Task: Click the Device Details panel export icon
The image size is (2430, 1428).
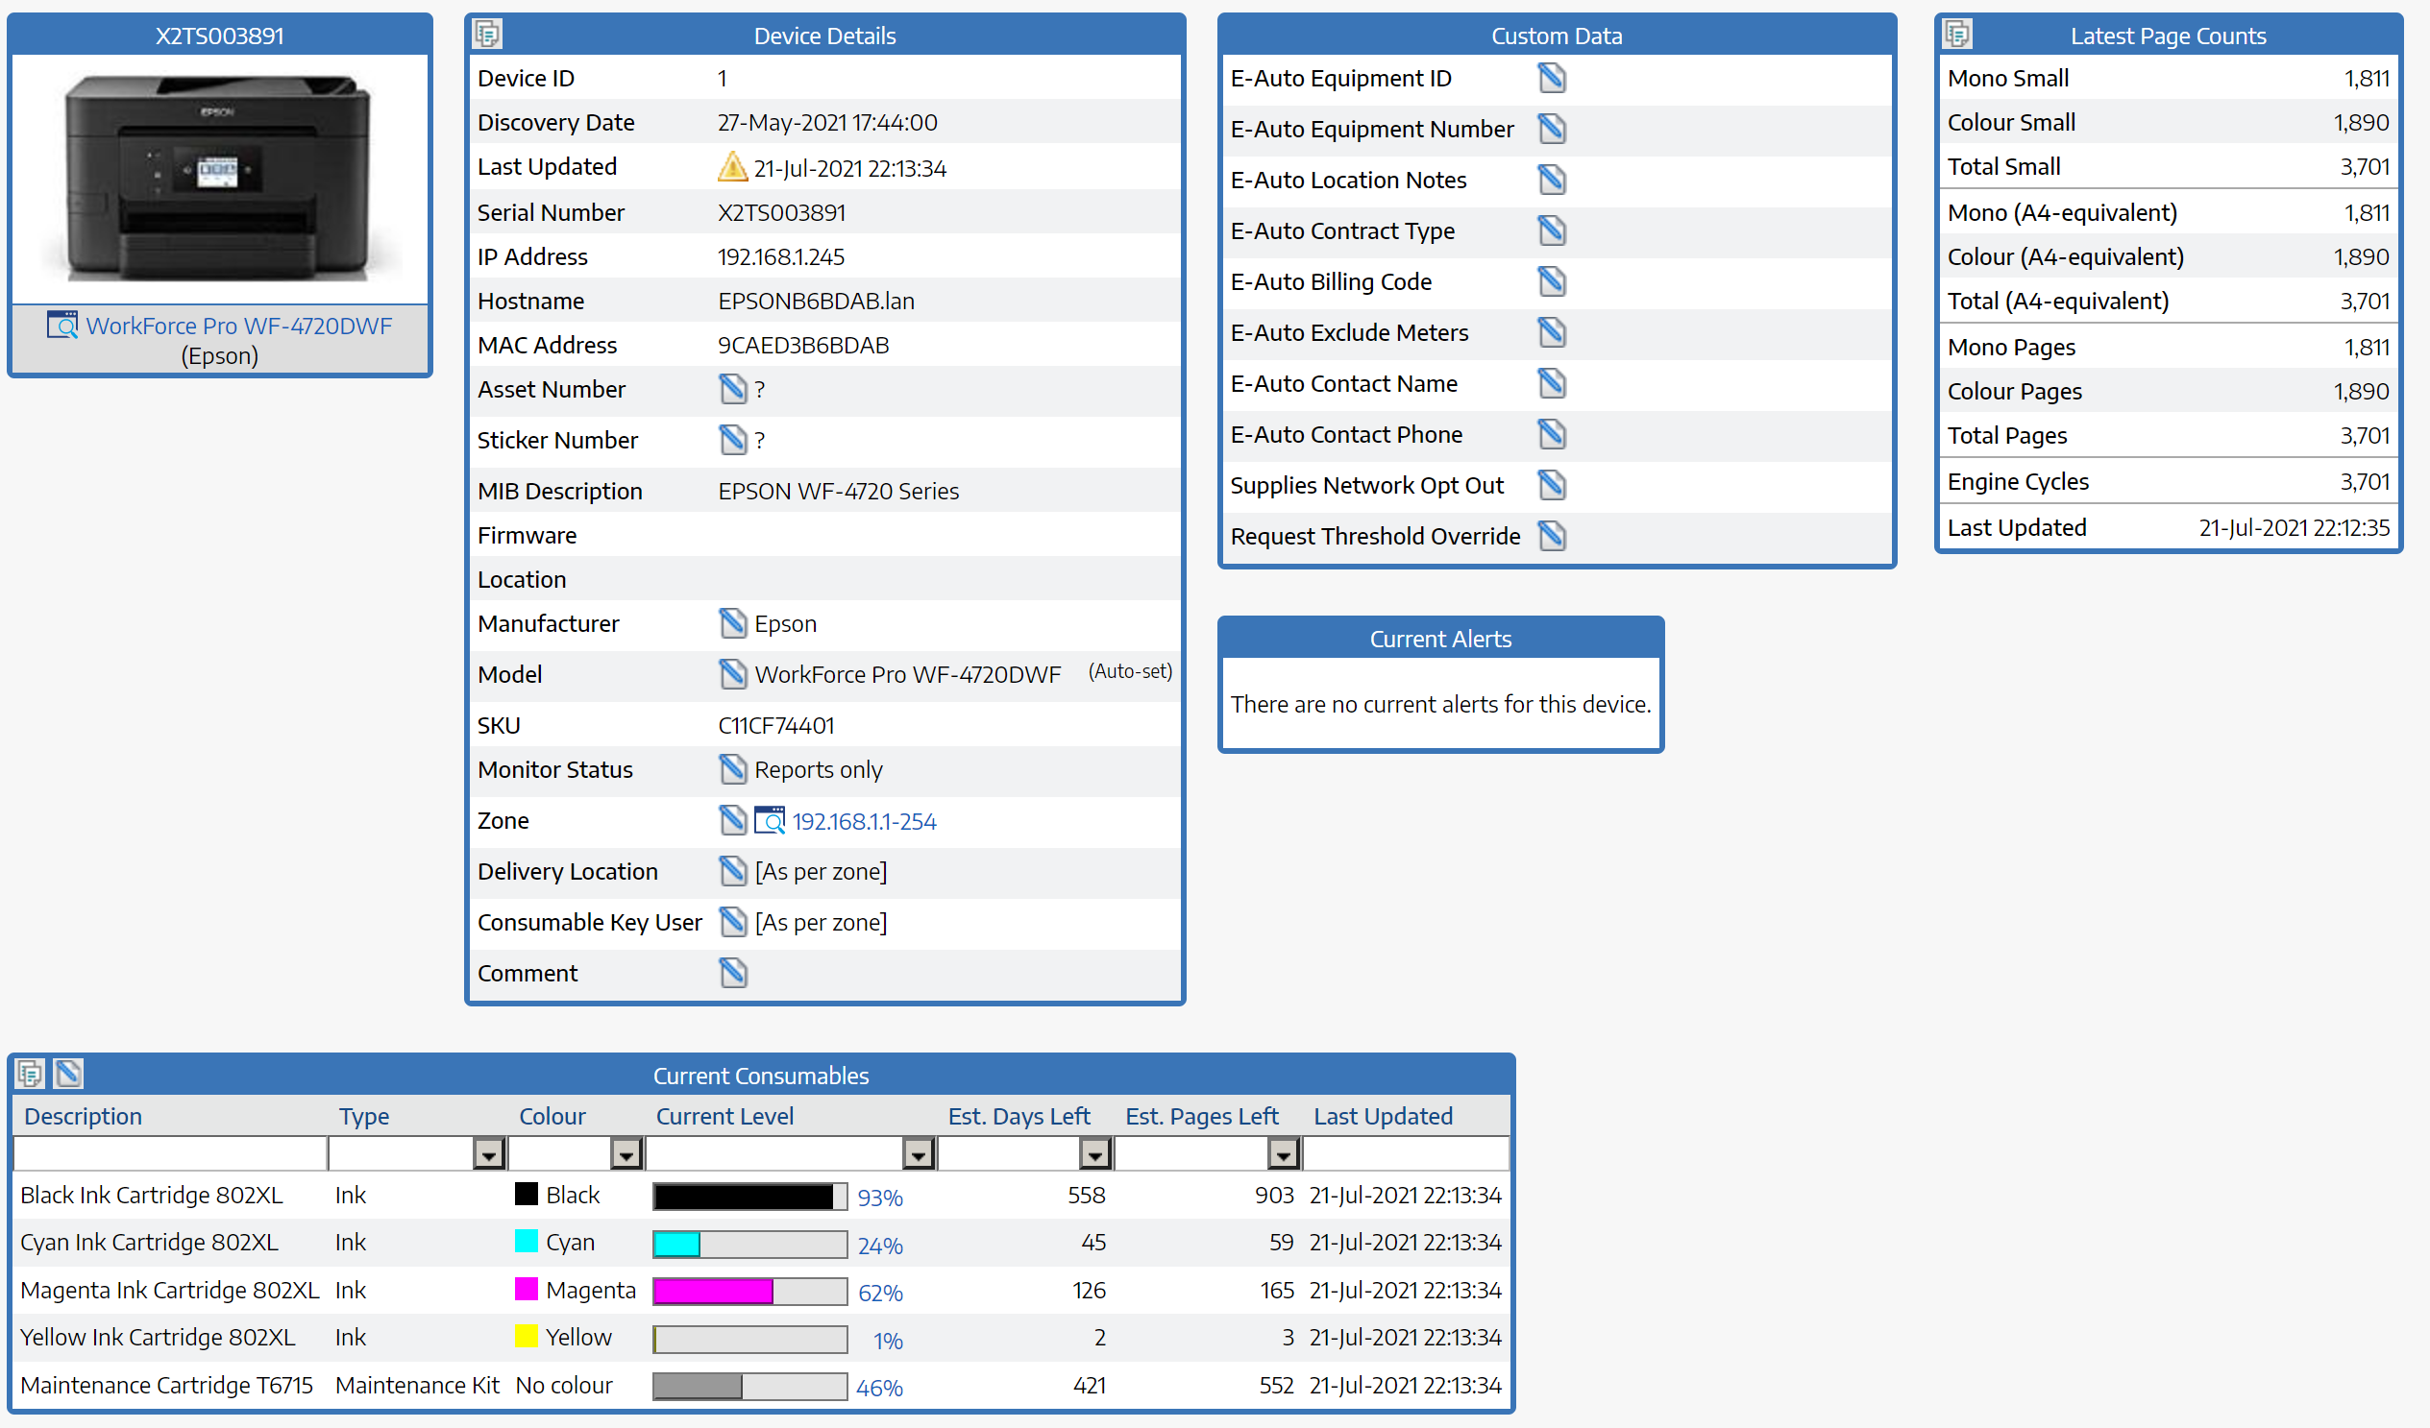Action: [x=487, y=35]
